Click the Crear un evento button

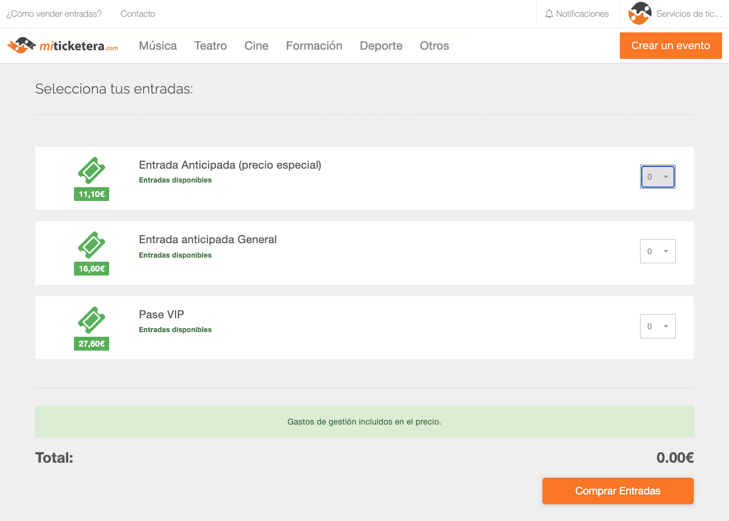[x=670, y=46]
